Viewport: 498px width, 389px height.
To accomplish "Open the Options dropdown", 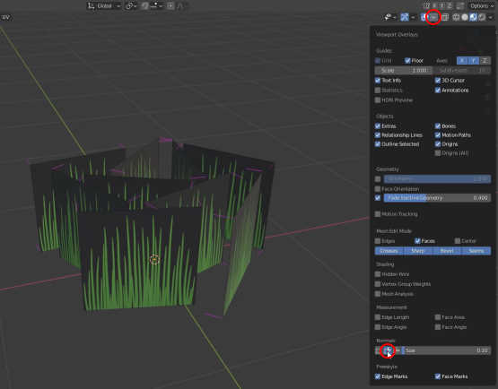I will [x=482, y=5].
